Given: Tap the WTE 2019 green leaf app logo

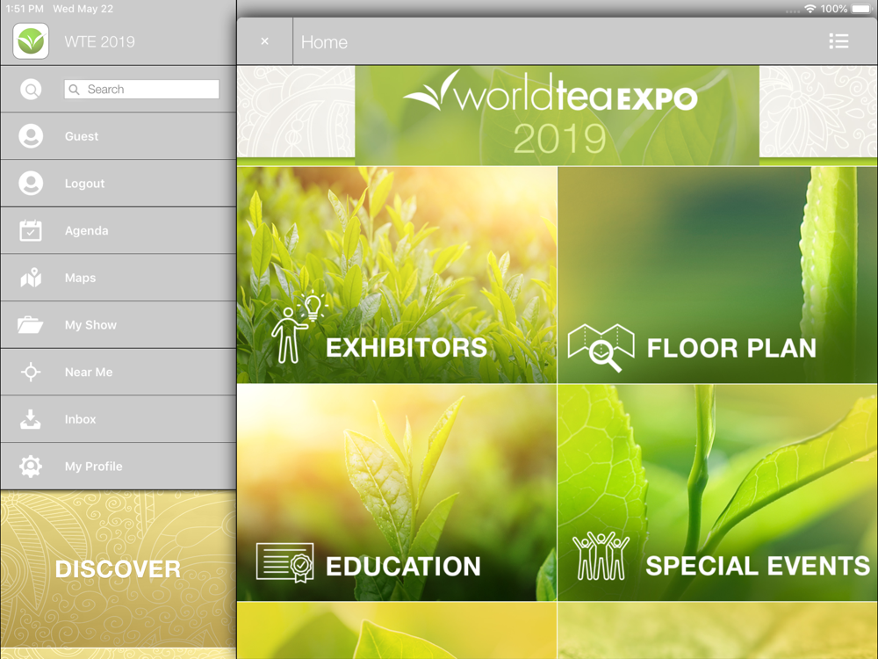Looking at the screenshot, I should tap(31, 41).
